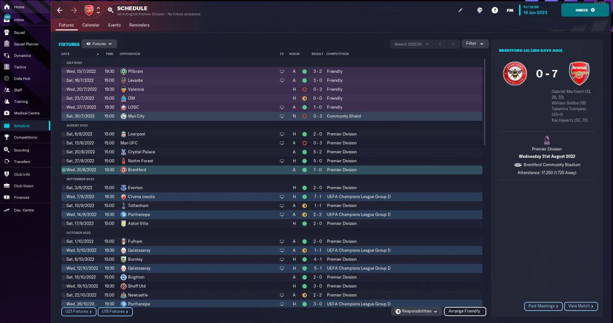This screenshot has height=323, width=613.
Task: Click the pencil edit icon in header
Action: tap(461, 10)
